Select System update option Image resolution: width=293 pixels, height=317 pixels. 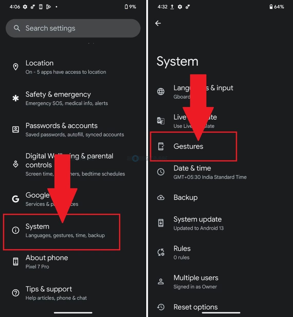point(197,223)
